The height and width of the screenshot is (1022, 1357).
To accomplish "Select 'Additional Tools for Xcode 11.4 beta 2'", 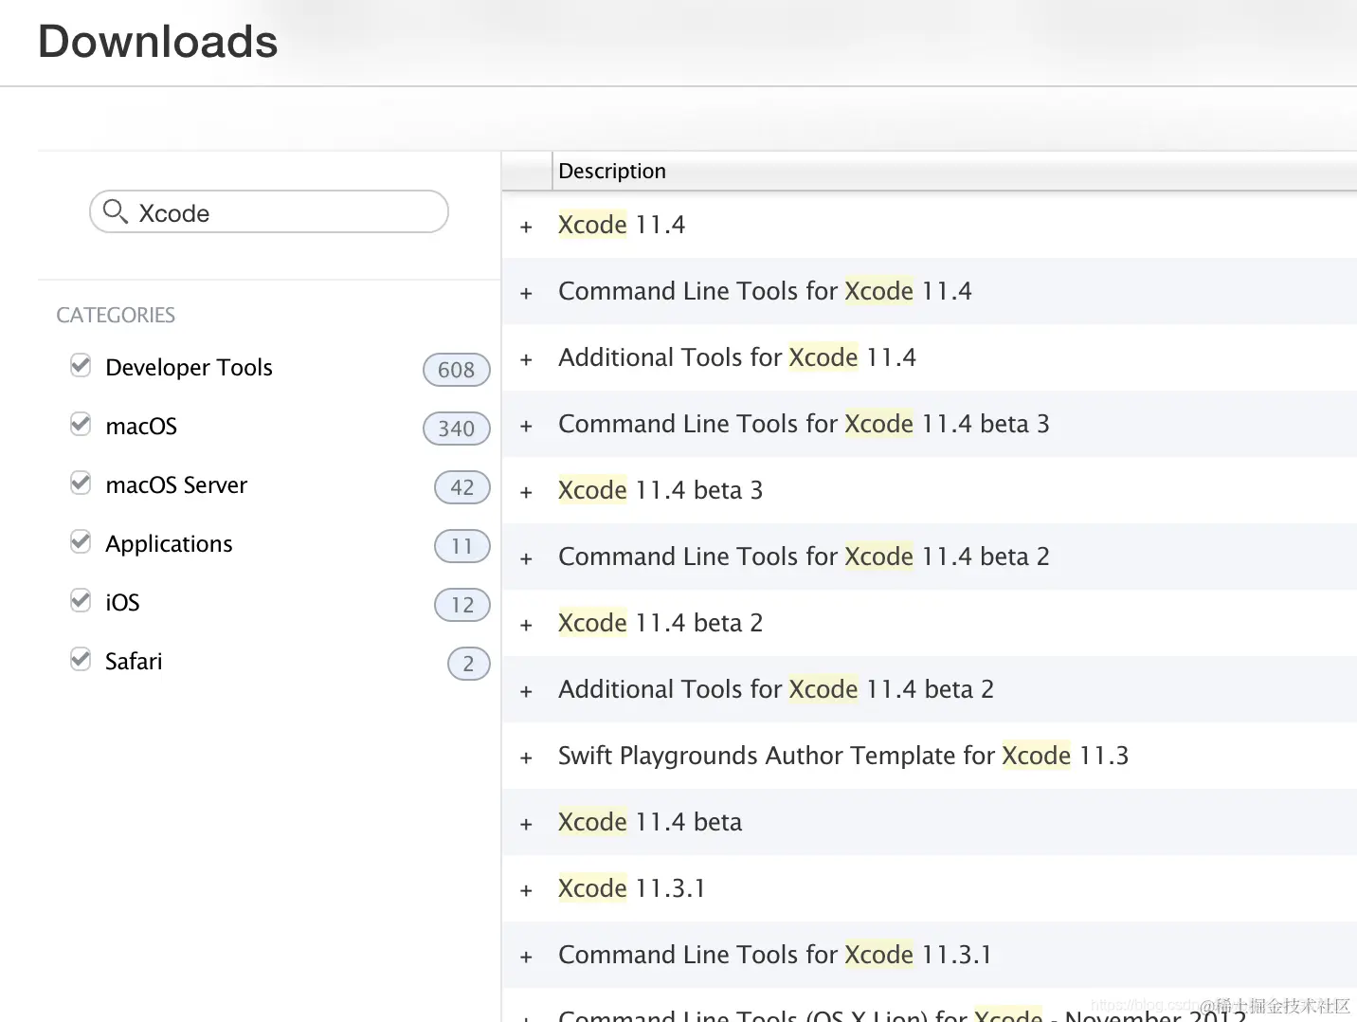I will [776, 689].
